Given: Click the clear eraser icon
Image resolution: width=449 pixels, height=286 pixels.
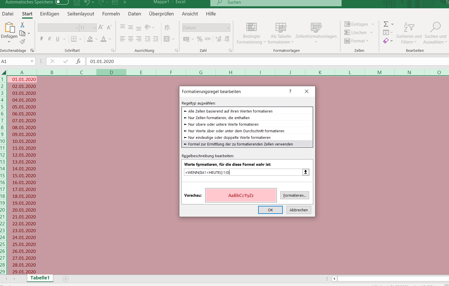Looking at the screenshot, I should pos(386,41).
